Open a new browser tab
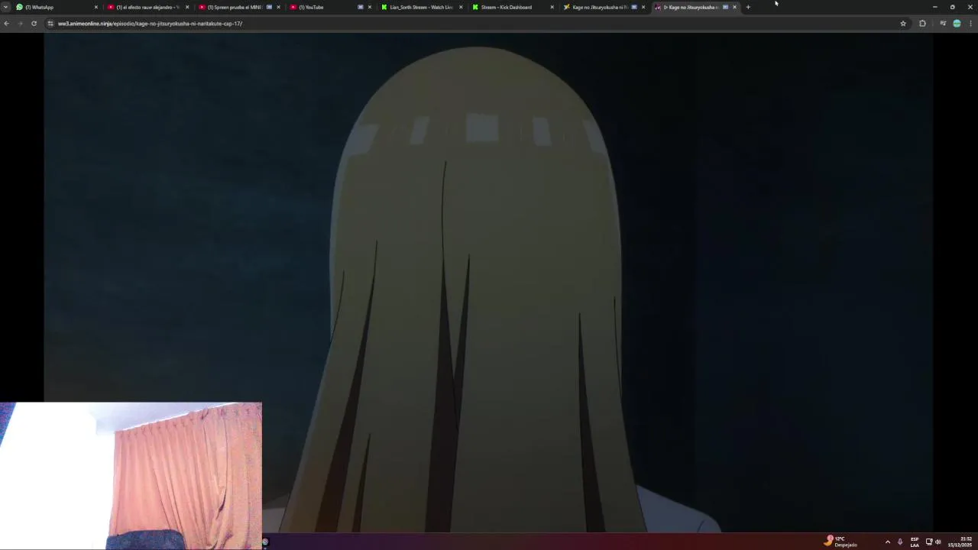The width and height of the screenshot is (978, 550). tap(748, 7)
